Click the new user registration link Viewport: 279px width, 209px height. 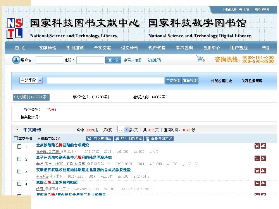[x=133, y=60]
